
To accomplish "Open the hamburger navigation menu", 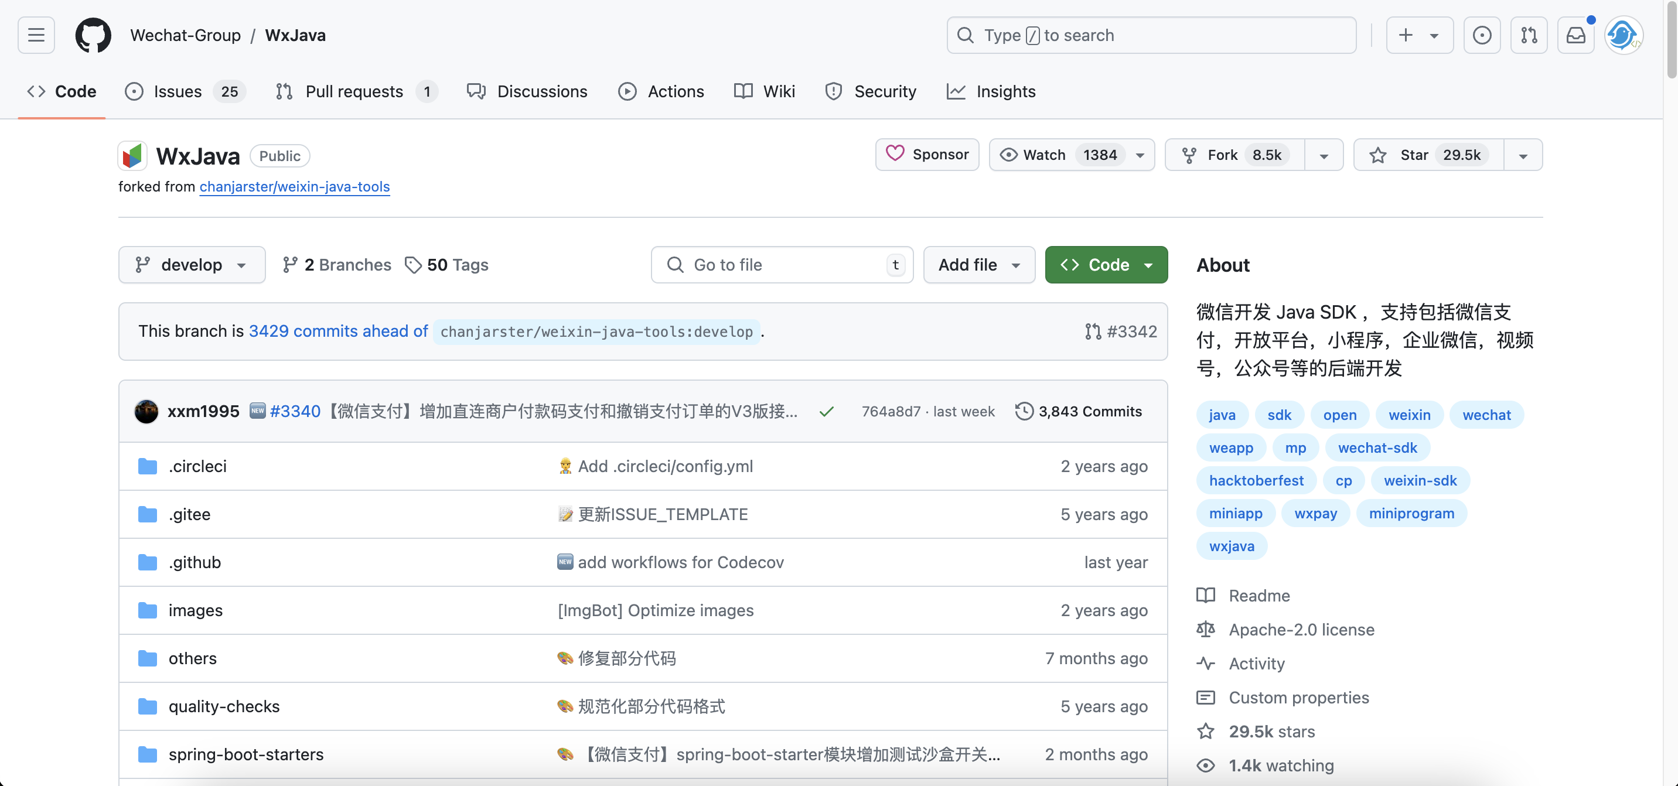I will tap(36, 35).
